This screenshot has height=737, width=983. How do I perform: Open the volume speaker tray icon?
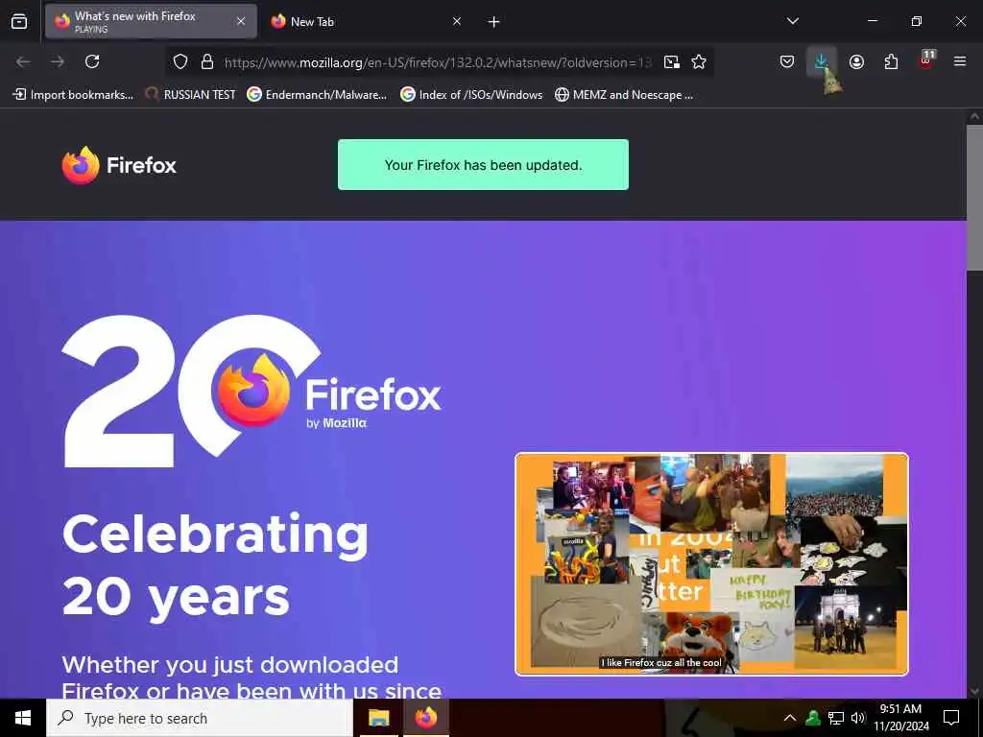858,718
